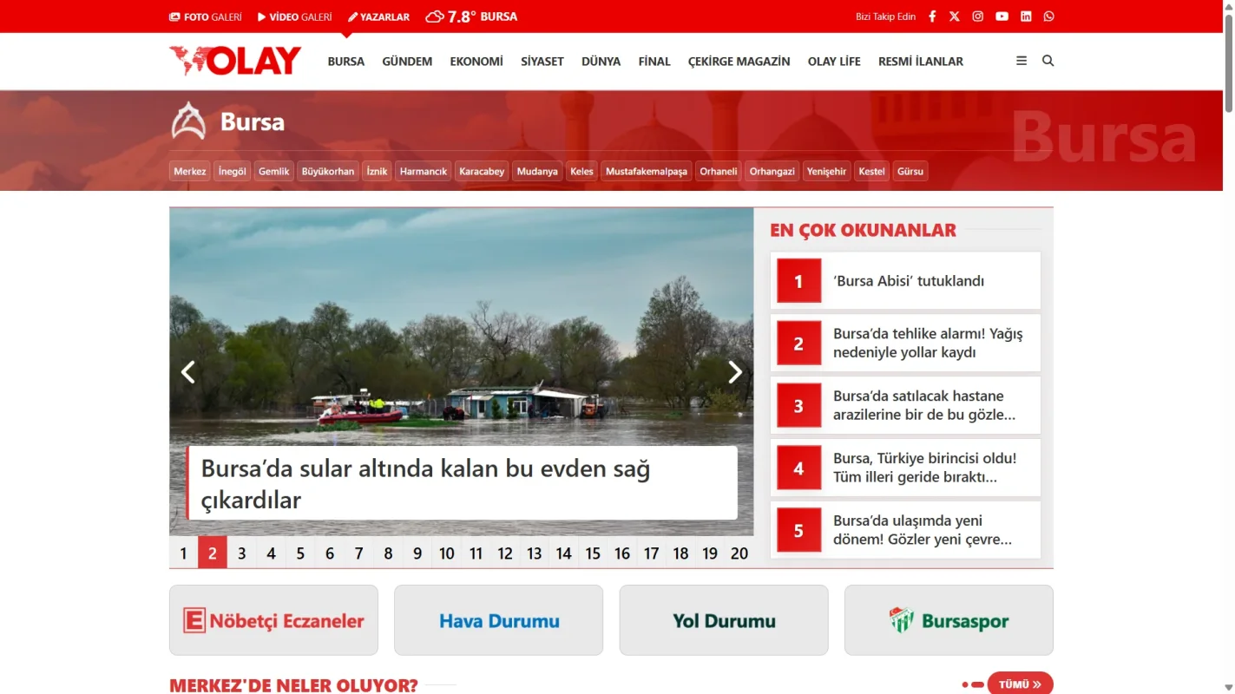Select the Mudanya district tab
1235x694 pixels.
537,171
